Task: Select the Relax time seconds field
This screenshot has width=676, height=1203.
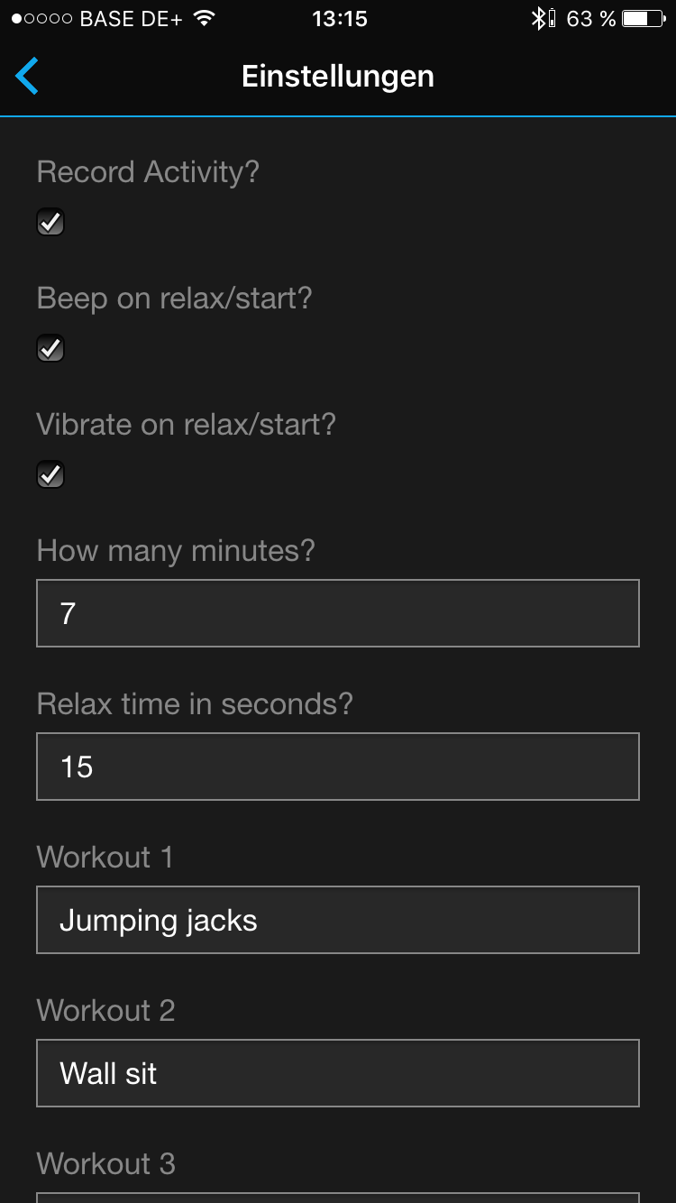Action: point(338,767)
